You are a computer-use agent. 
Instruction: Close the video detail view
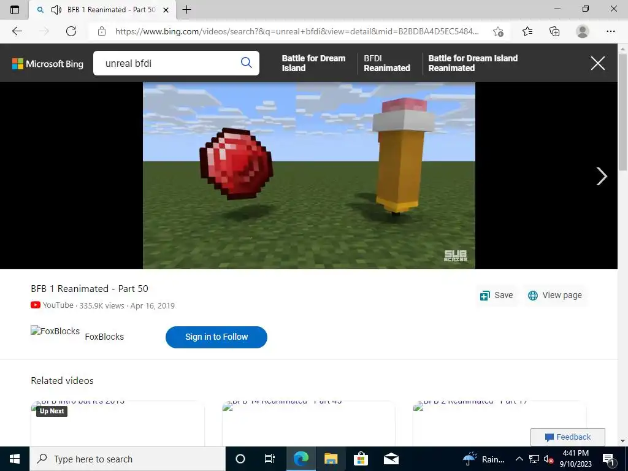tap(598, 63)
